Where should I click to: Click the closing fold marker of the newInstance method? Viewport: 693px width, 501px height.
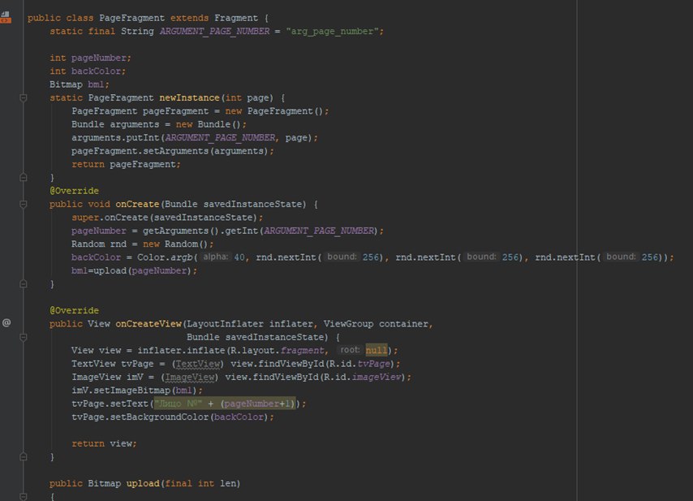point(24,177)
